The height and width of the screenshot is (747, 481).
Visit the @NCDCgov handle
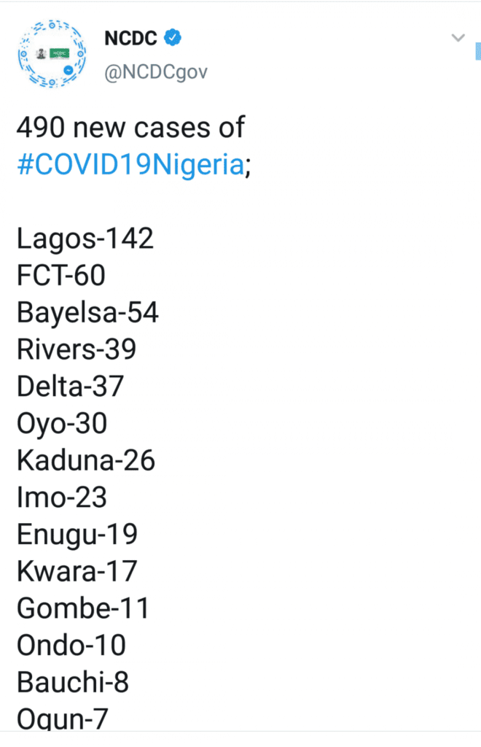point(155,71)
